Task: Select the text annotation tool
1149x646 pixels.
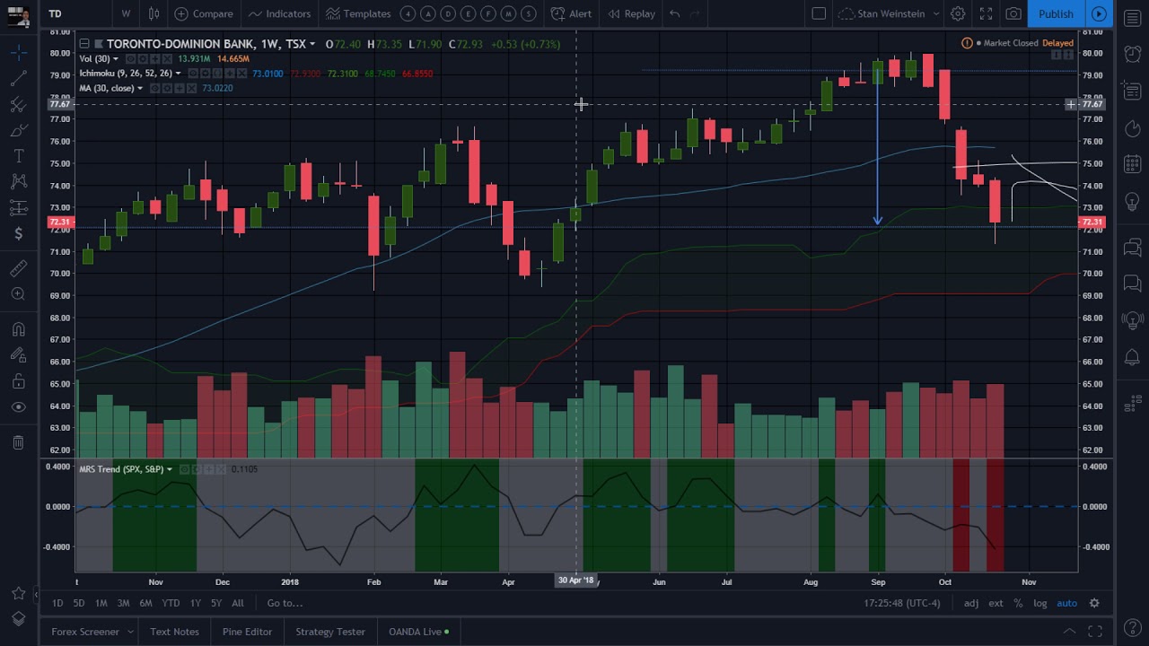Action: coord(18,156)
